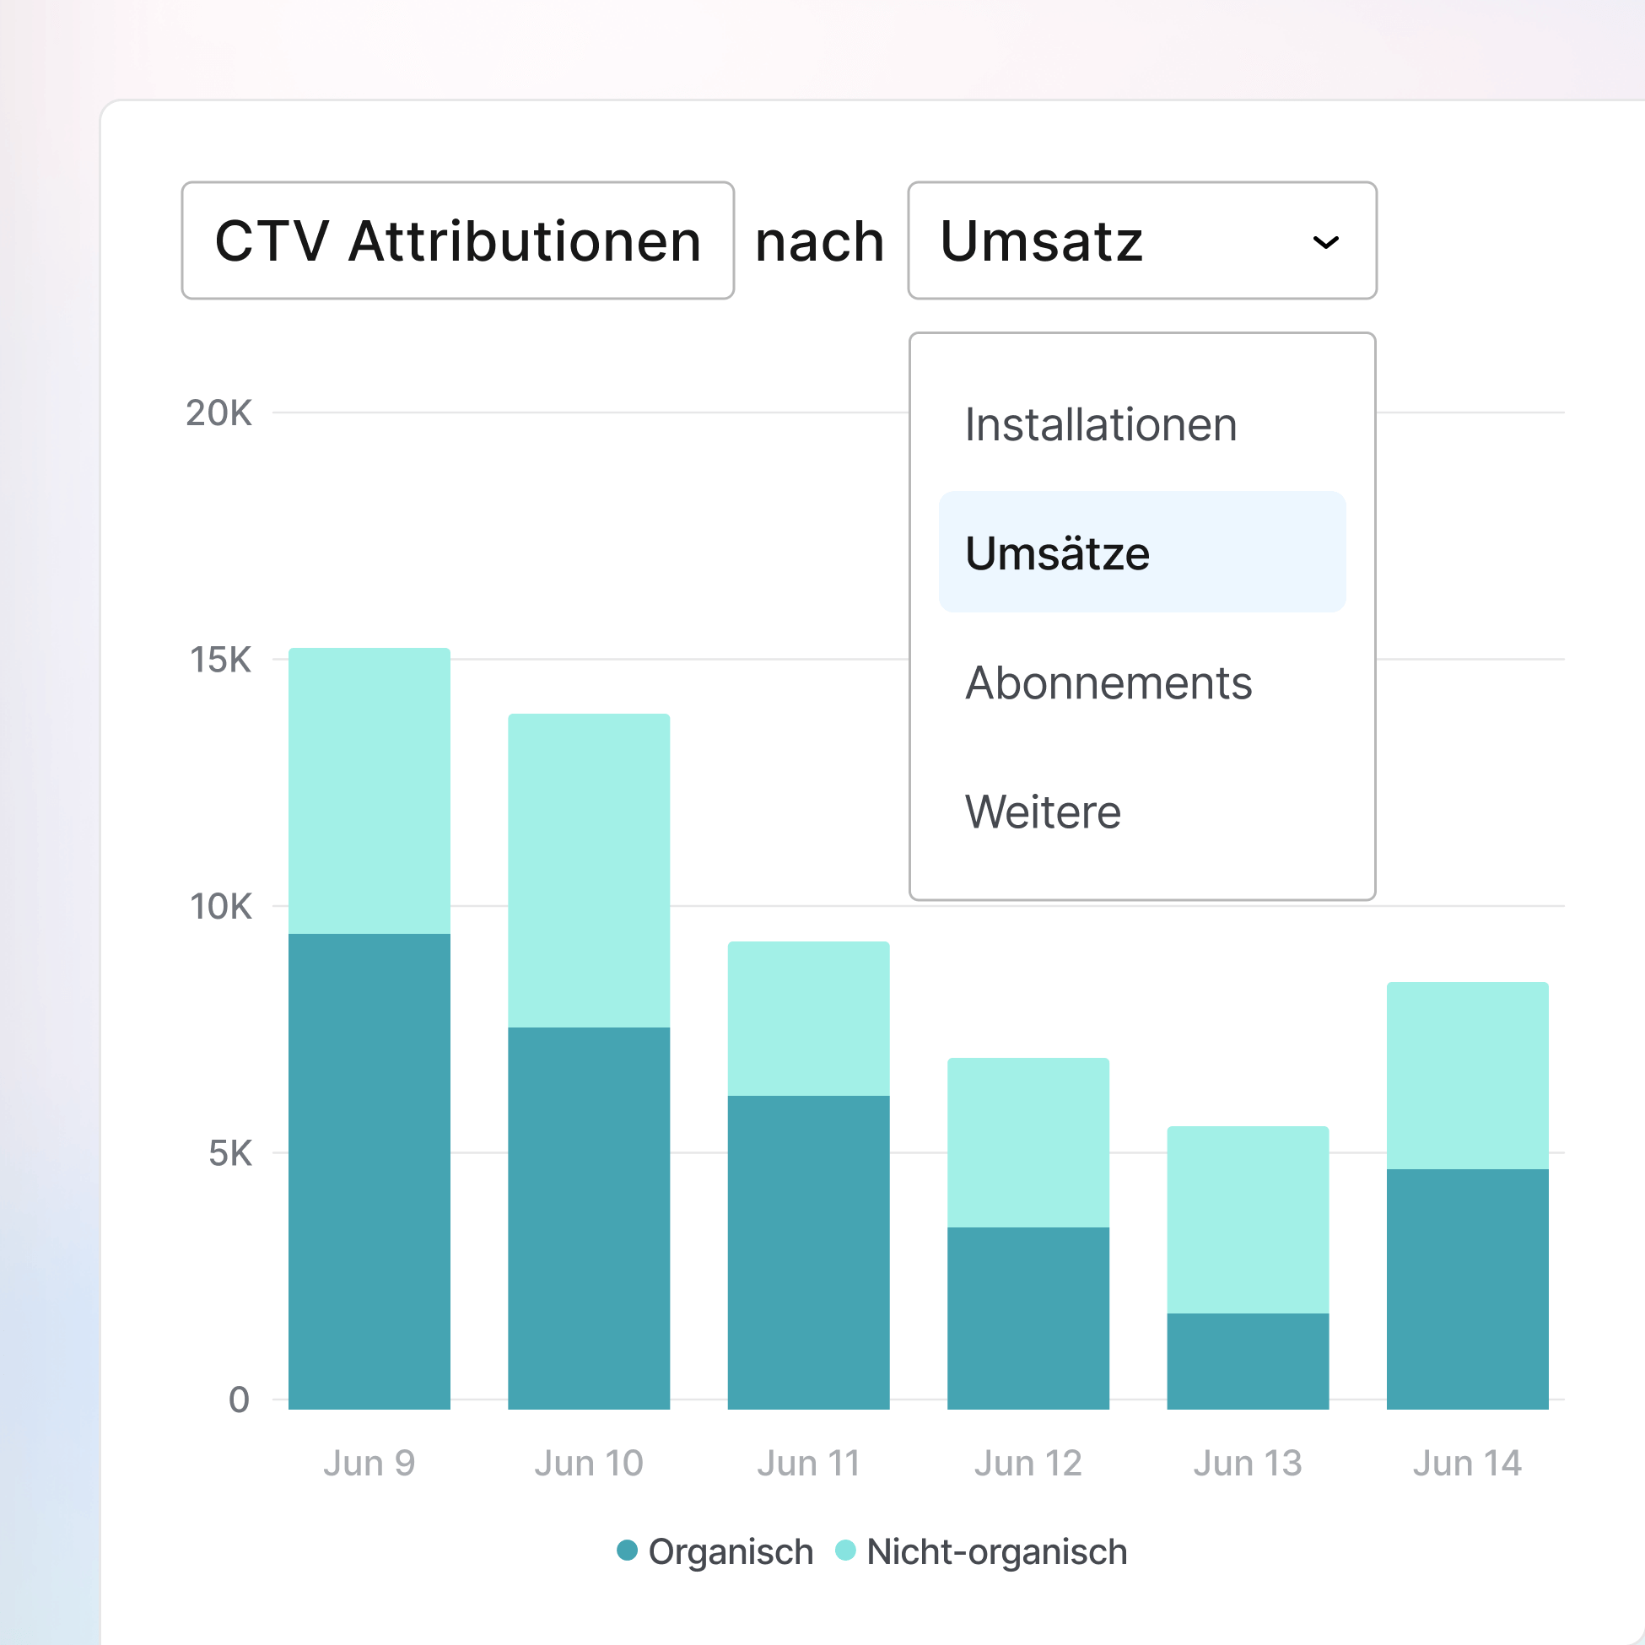Click the Nicht-organisch legend label

pyautogui.click(x=996, y=1552)
